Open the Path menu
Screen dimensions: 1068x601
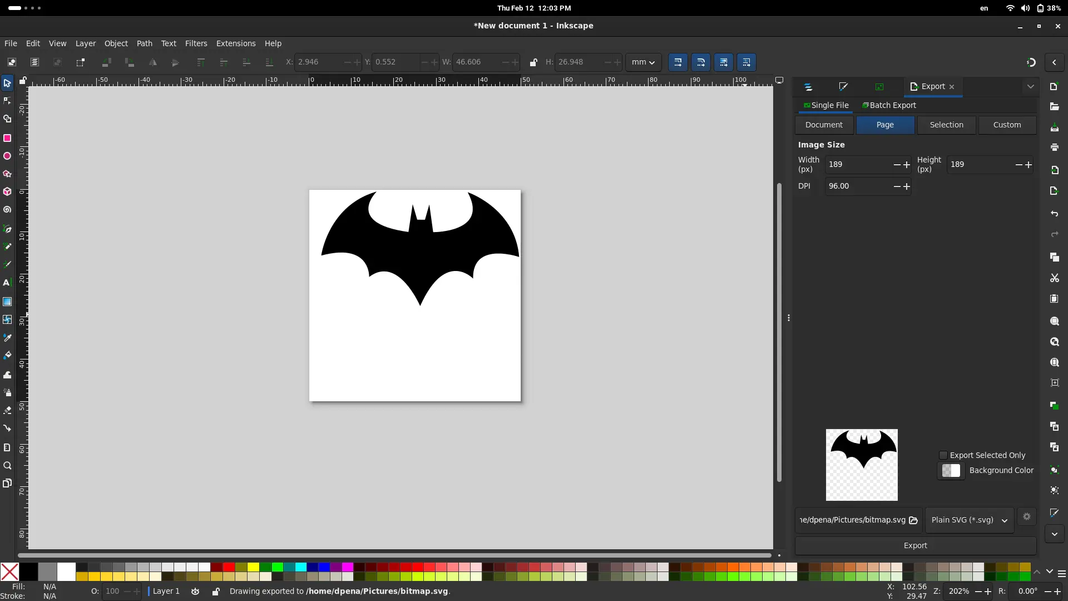click(144, 43)
